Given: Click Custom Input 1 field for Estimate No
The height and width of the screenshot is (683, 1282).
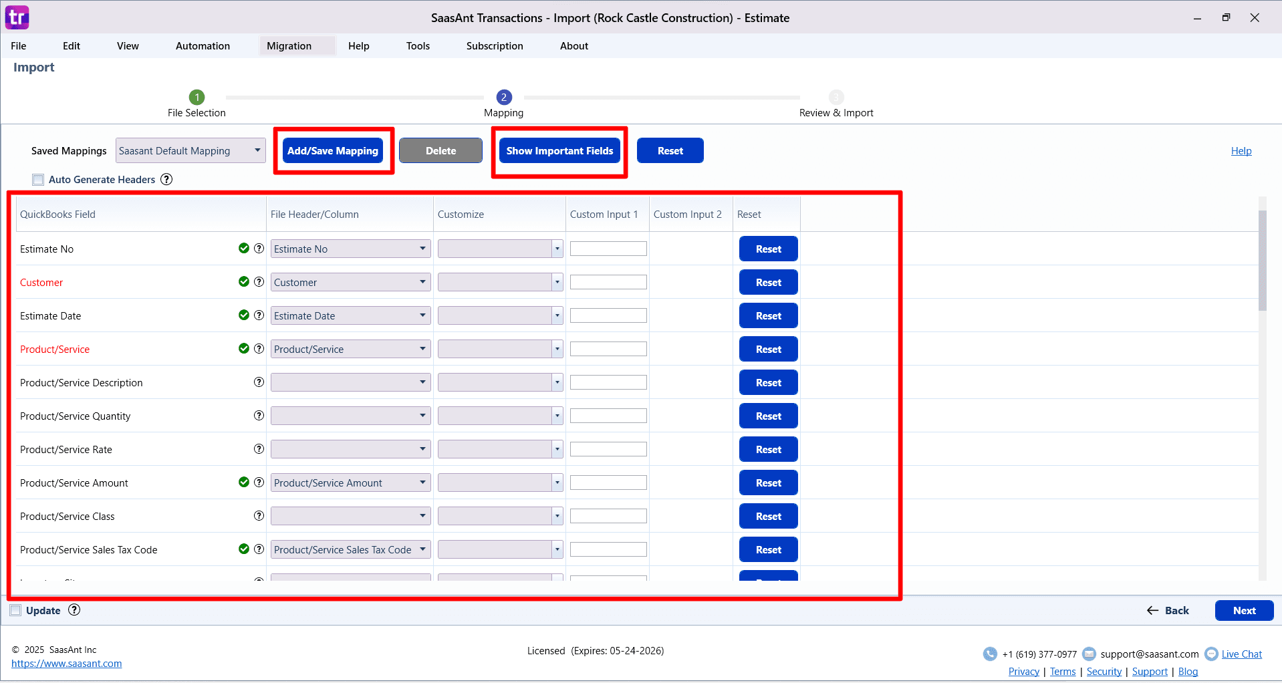Looking at the screenshot, I should (608, 249).
